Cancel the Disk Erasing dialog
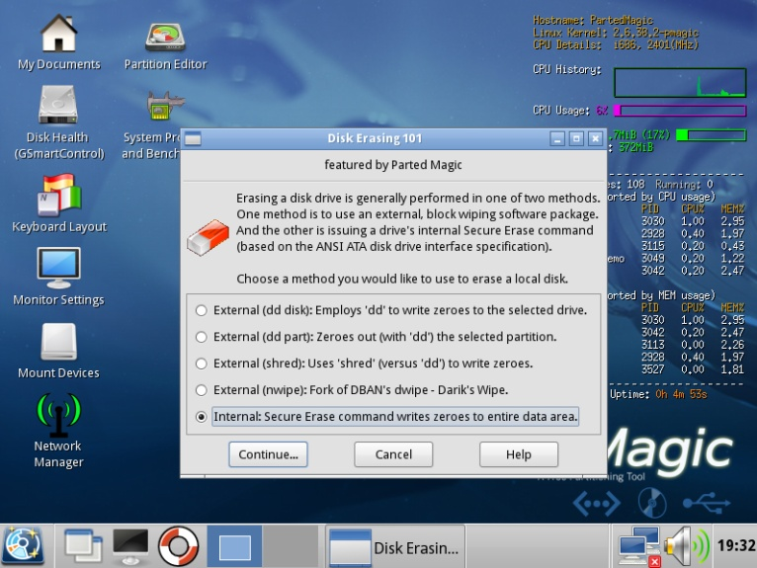Viewport: 757px width, 568px height. click(393, 454)
